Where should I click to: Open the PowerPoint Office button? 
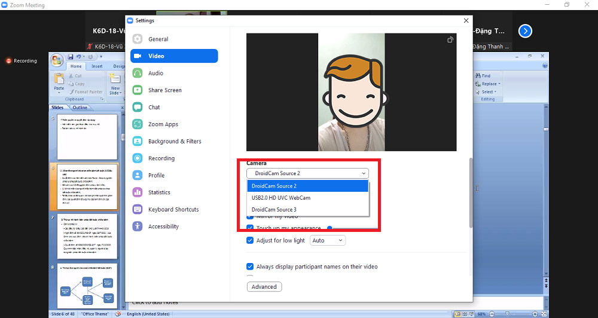coord(57,60)
